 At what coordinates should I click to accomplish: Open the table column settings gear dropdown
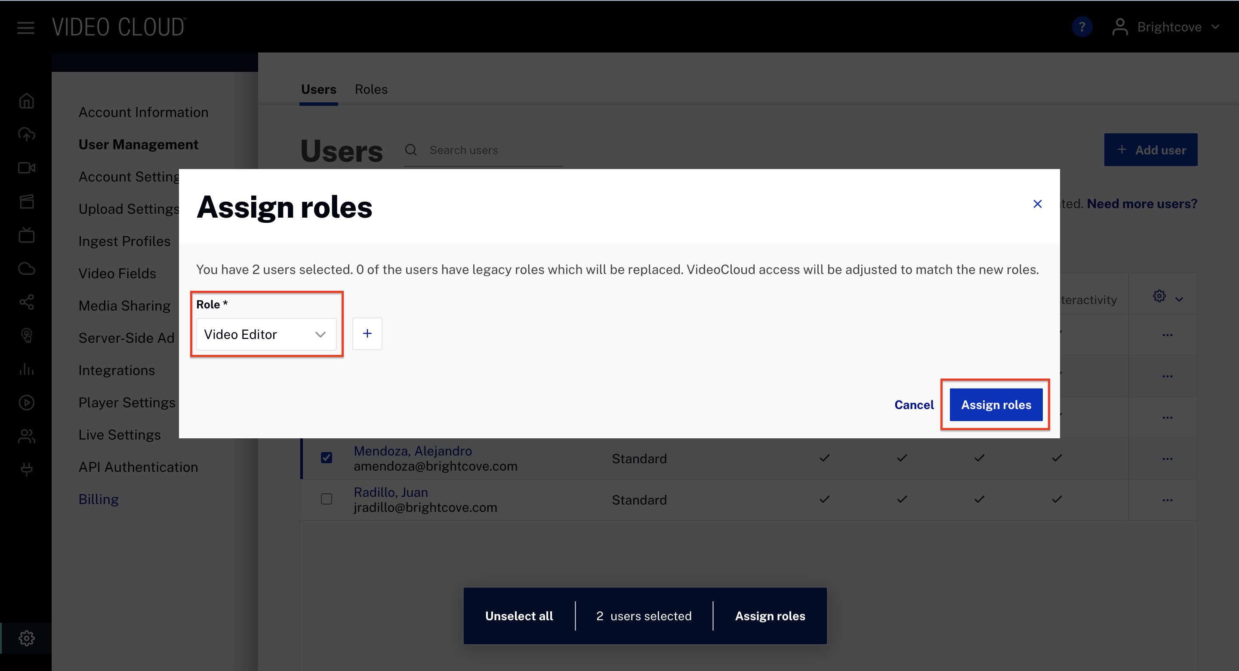(x=1167, y=297)
